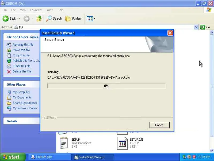Screen dimensions: 214x161
Task: Open the File menu
Action: pos(5,10)
